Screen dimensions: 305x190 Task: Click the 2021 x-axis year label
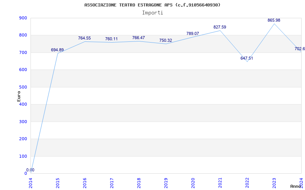220,182
